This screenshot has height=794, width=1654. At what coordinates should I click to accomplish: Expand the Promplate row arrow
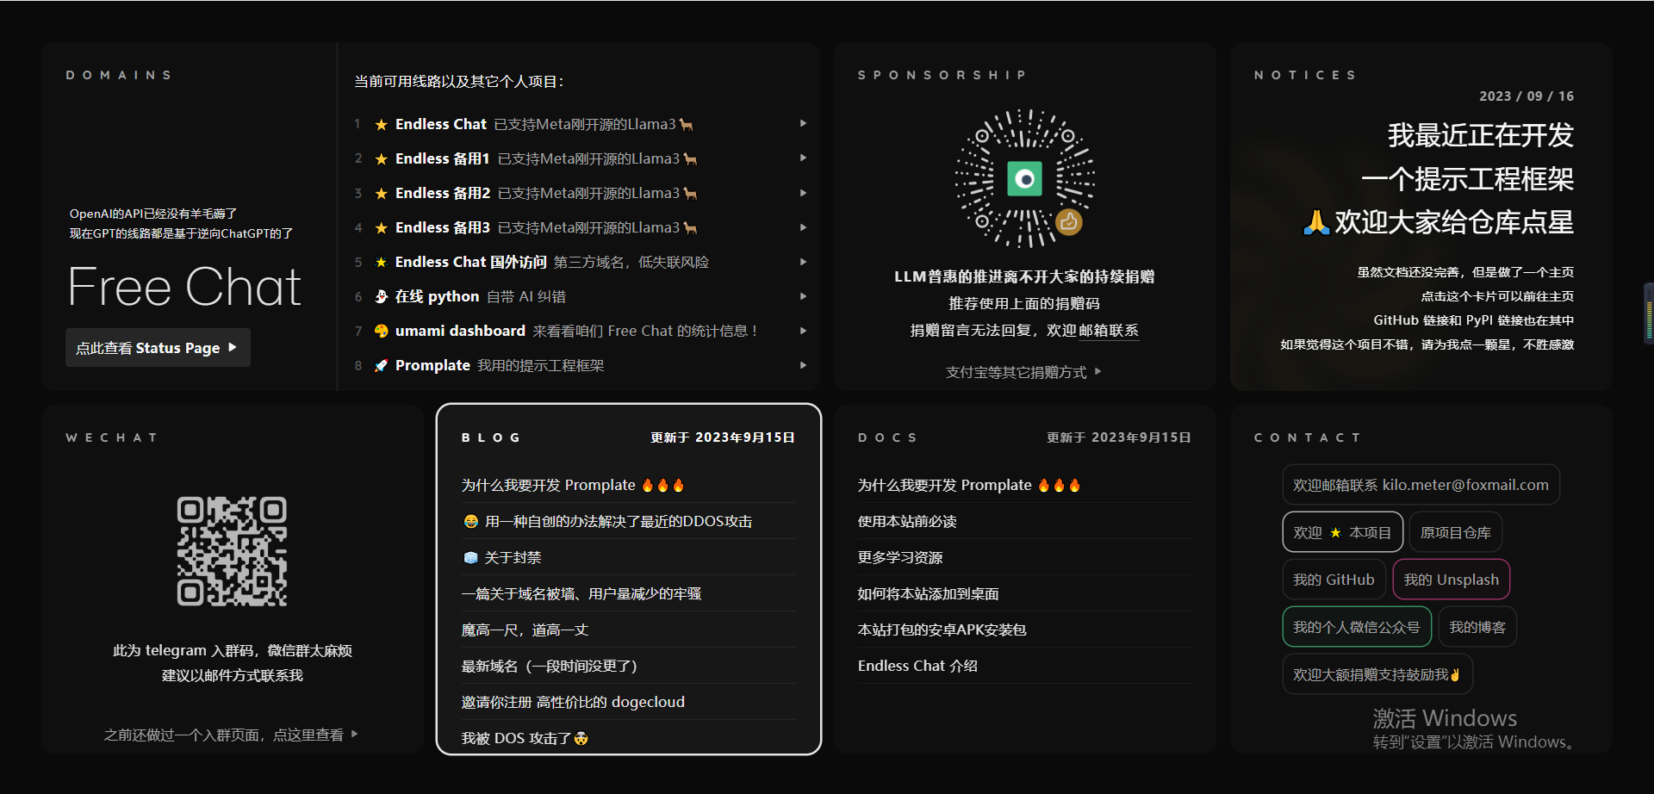803,365
